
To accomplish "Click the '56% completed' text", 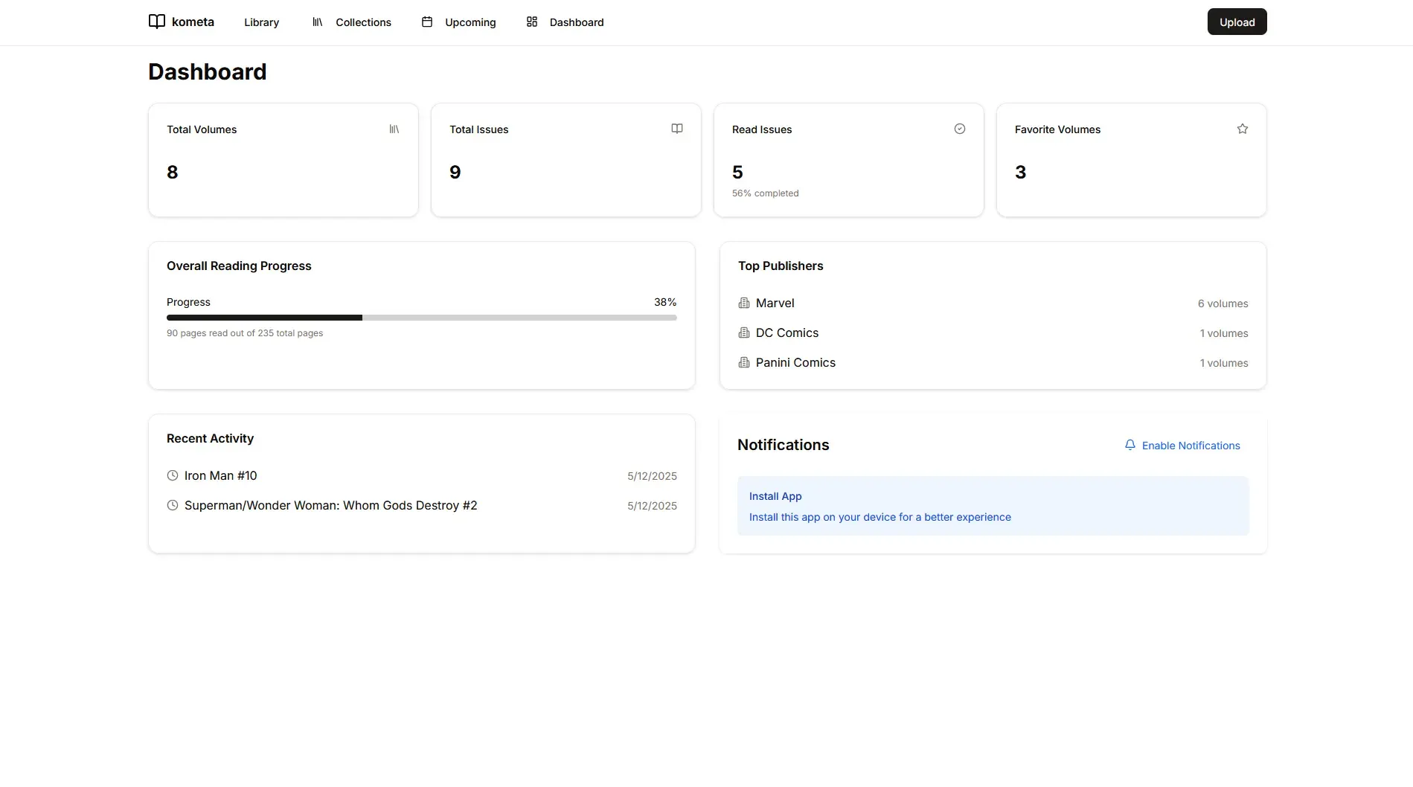I will [766, 193].
